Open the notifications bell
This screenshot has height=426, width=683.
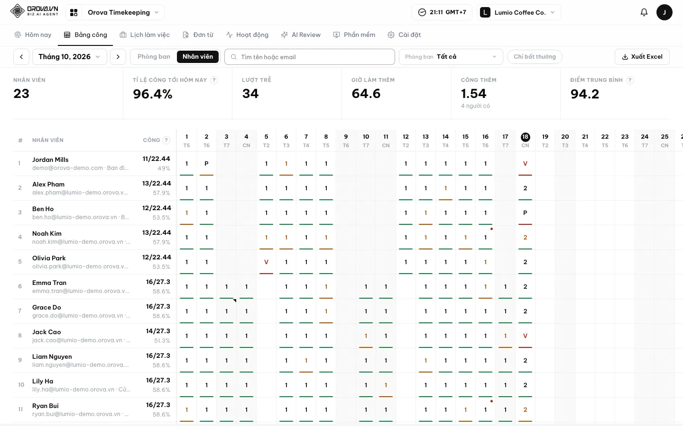click(644, 12)
